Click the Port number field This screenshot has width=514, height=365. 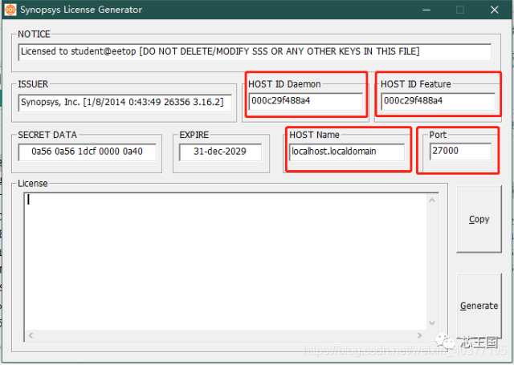[460, 151]
